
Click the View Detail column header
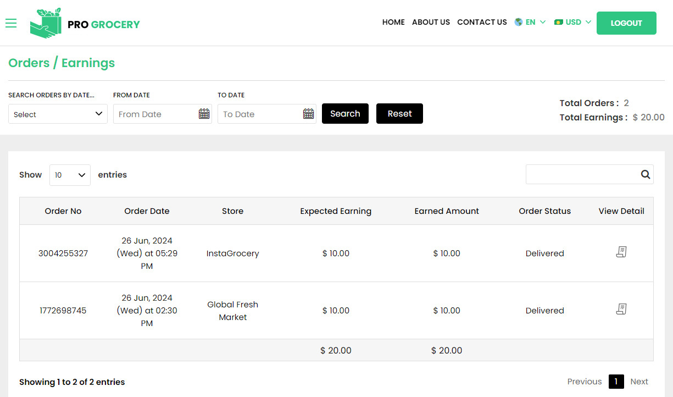pos(621,211)
